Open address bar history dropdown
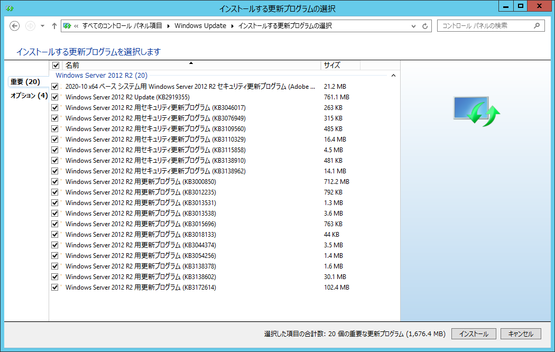The height and width of the screenshot is (352, 555). 413,26
